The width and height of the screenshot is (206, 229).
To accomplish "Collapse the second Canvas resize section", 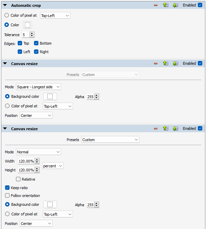I will click(5, 129).
